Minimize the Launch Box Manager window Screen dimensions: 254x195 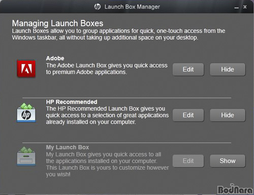click(x=237, y=7)
